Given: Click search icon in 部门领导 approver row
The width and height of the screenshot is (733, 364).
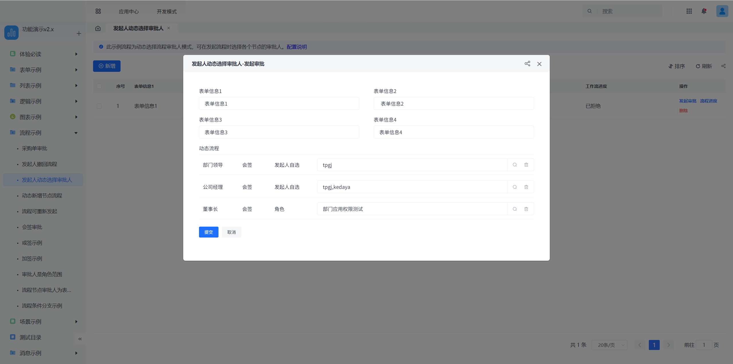Looking at the screenshot, I should 515,165.
